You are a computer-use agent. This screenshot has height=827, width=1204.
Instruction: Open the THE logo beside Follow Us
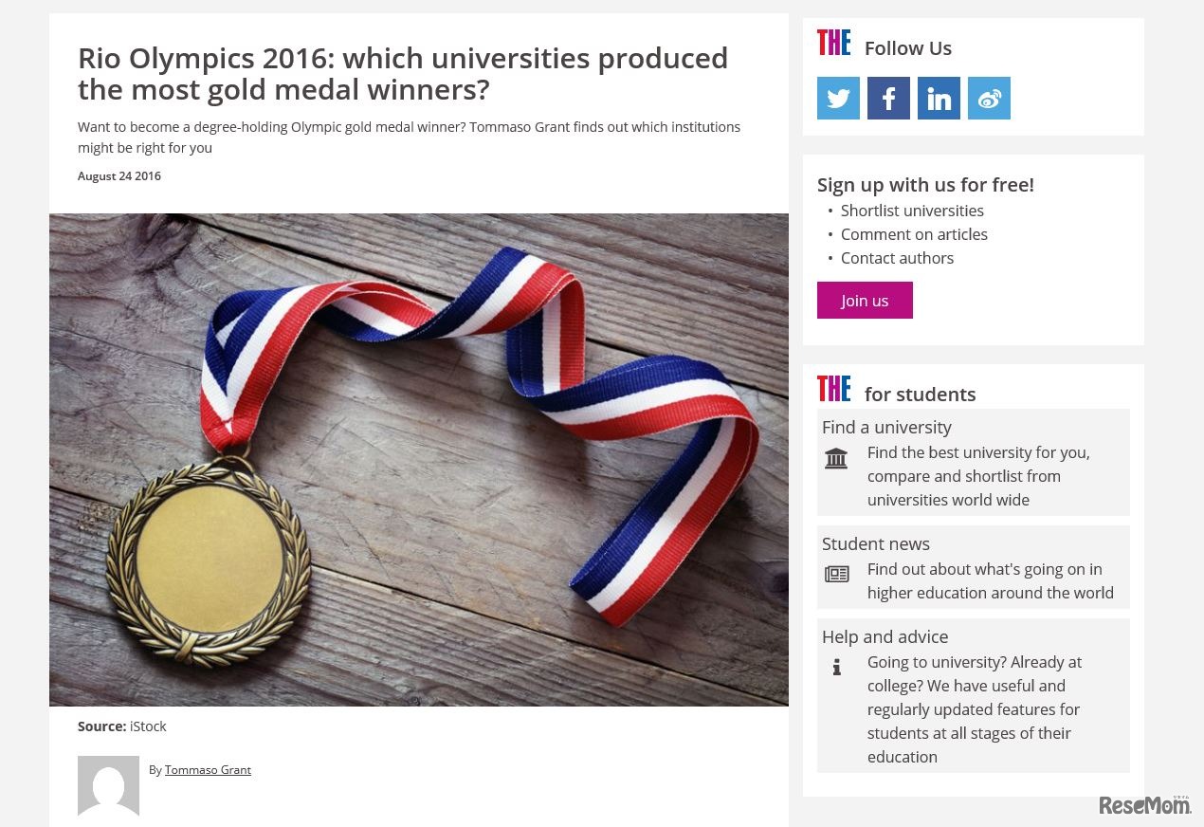(833, 42)
